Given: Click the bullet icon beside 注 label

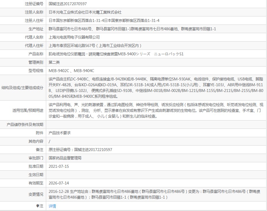Looking at the screenshot, I should pos(38,206).
